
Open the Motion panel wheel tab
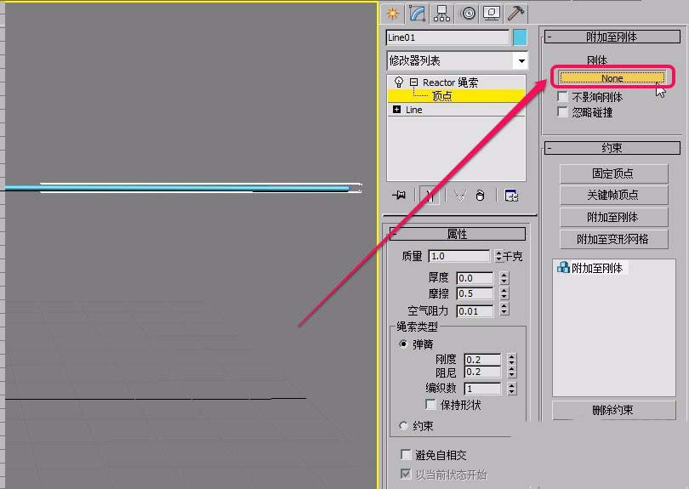(x=468, y=14)
